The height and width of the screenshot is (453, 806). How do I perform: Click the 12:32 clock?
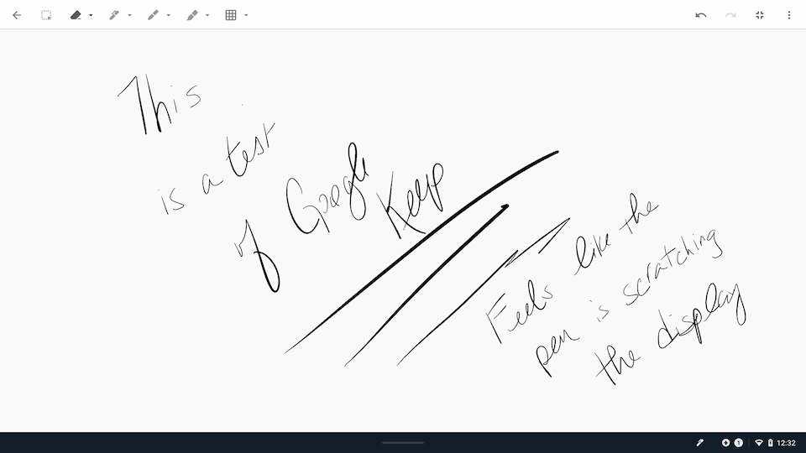pyautogui.click(x=787, y=442)
